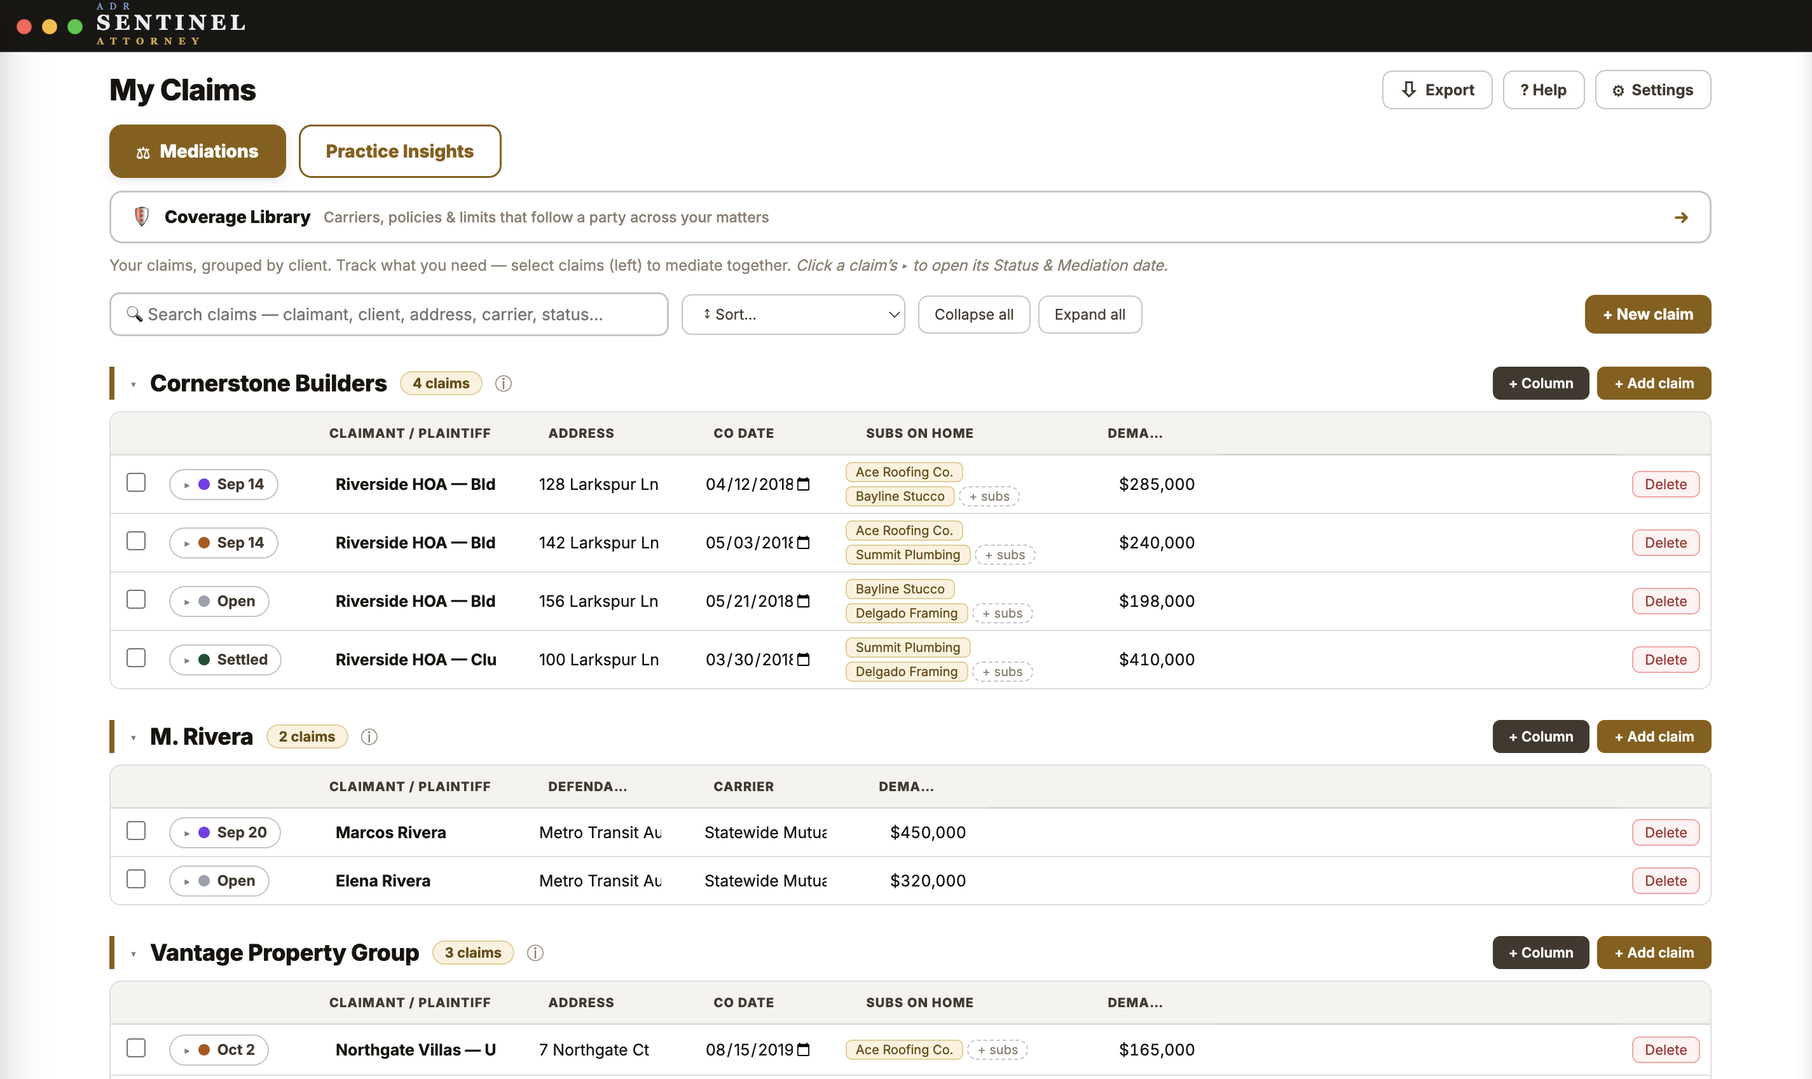Select checkbox for 128 Larkspur Ln claim
Viewport: 1812px width, 1079px height.
point(136,483)
